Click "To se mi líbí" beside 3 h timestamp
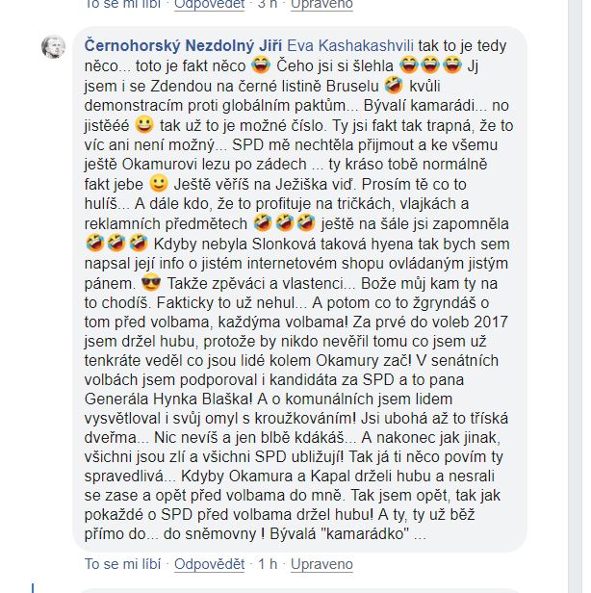This screenshot has width=591, height=593. tap(122, 4)
